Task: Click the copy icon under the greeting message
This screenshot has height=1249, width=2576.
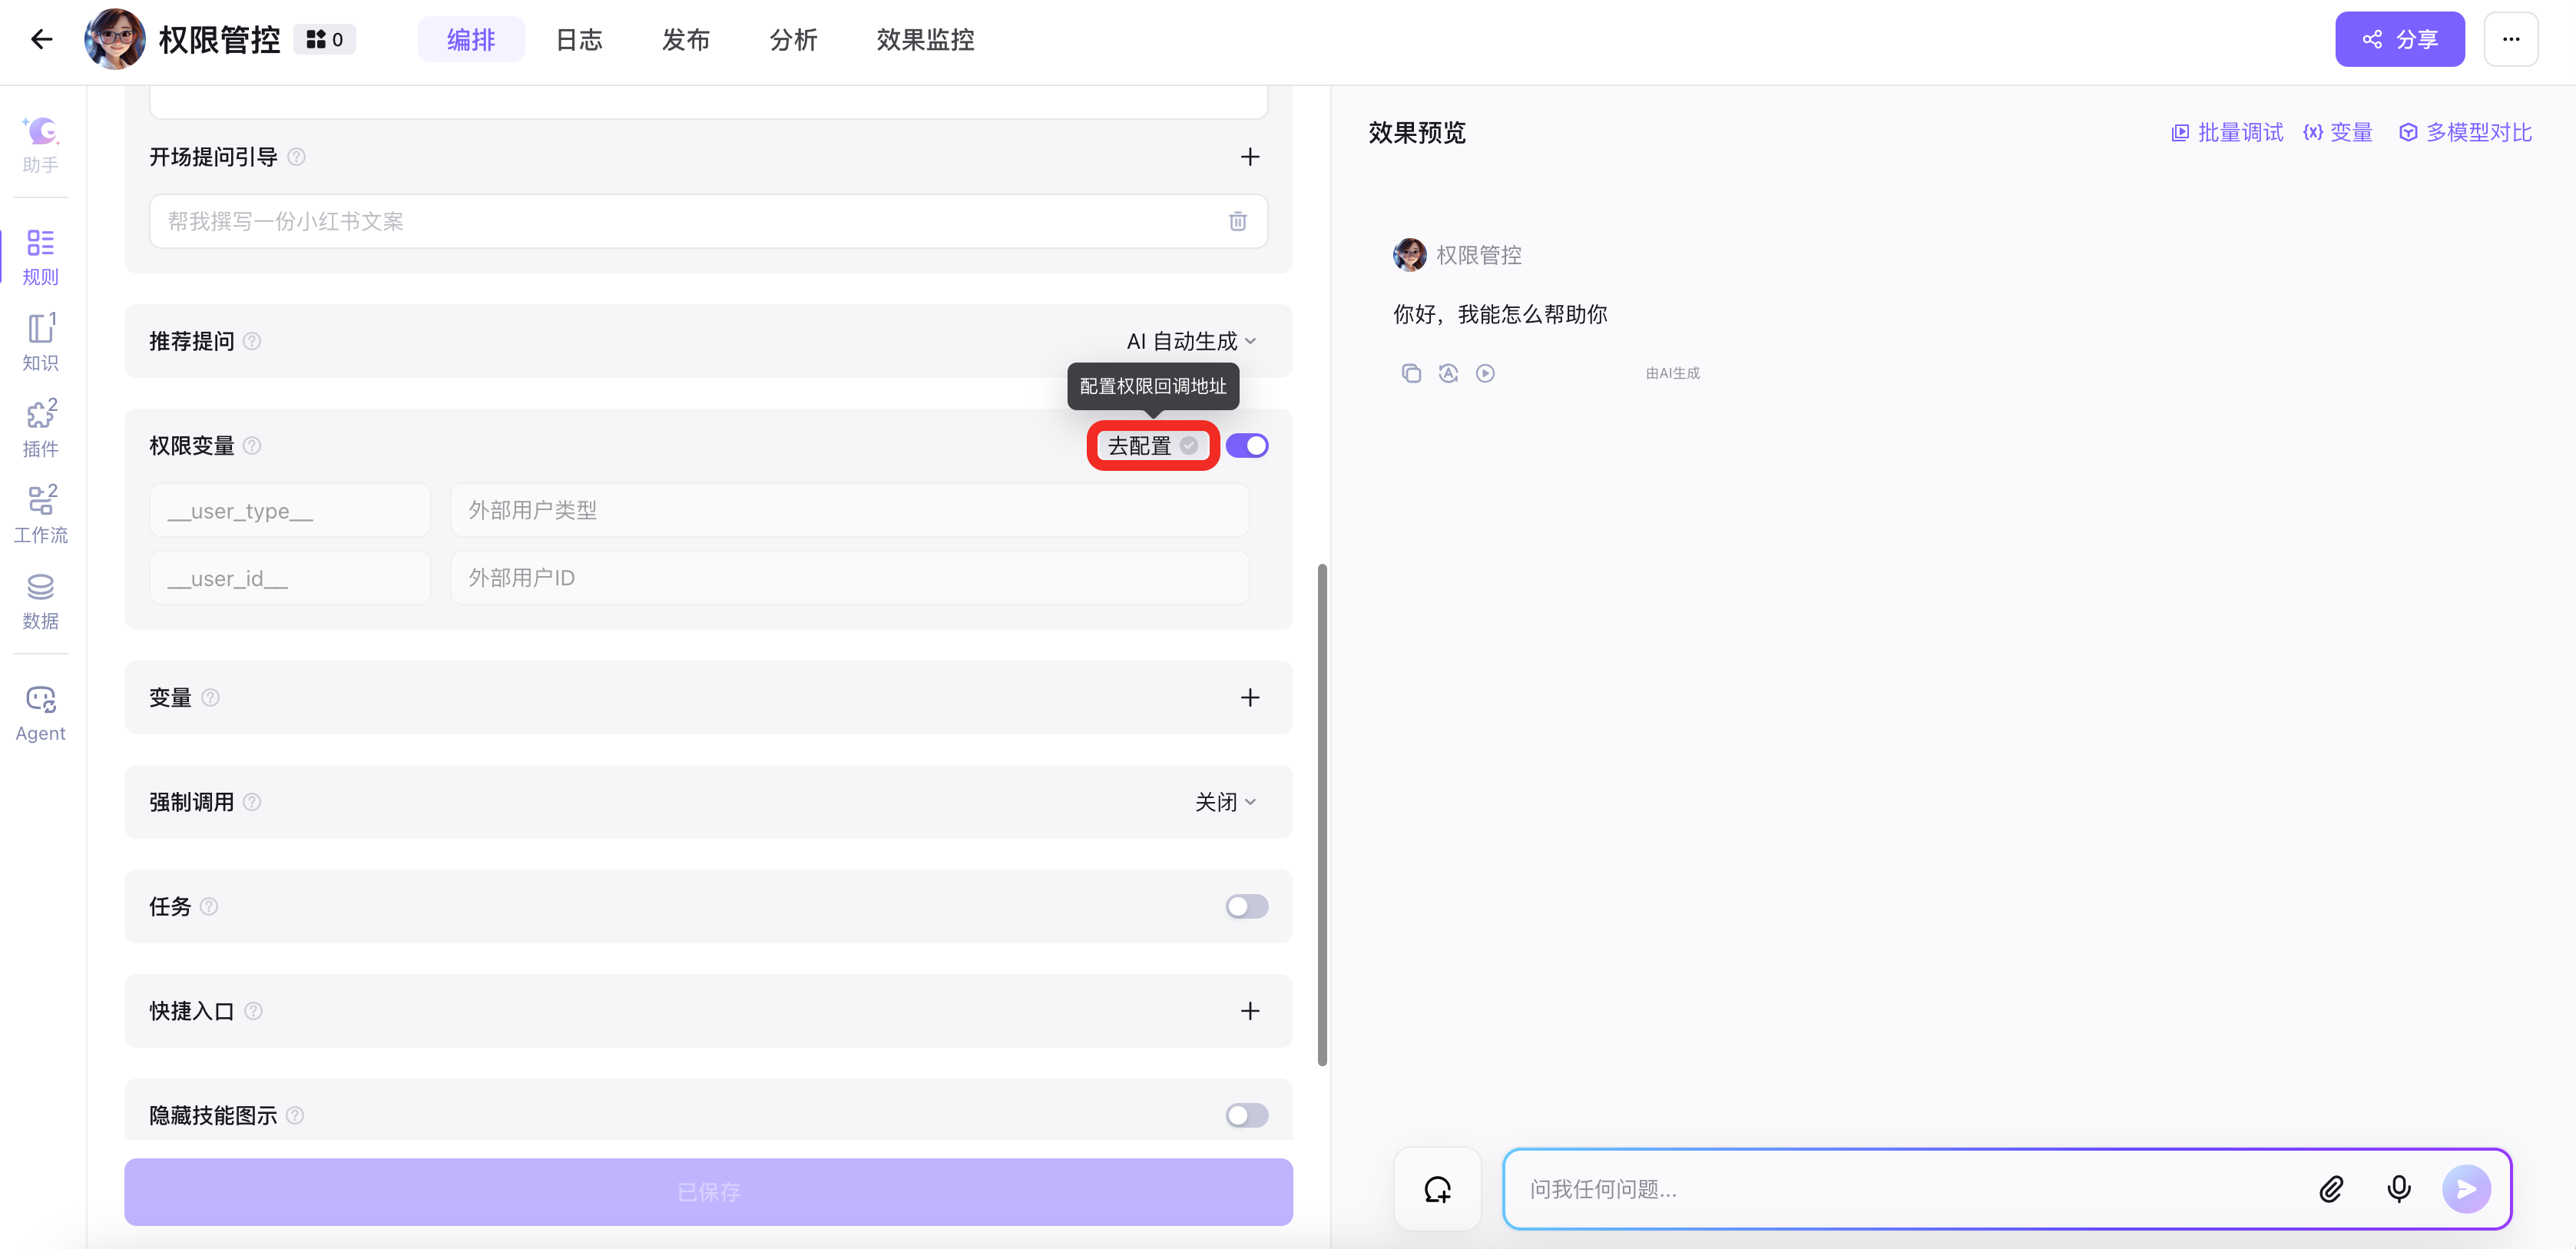Action: click(x=1410, y=373)
